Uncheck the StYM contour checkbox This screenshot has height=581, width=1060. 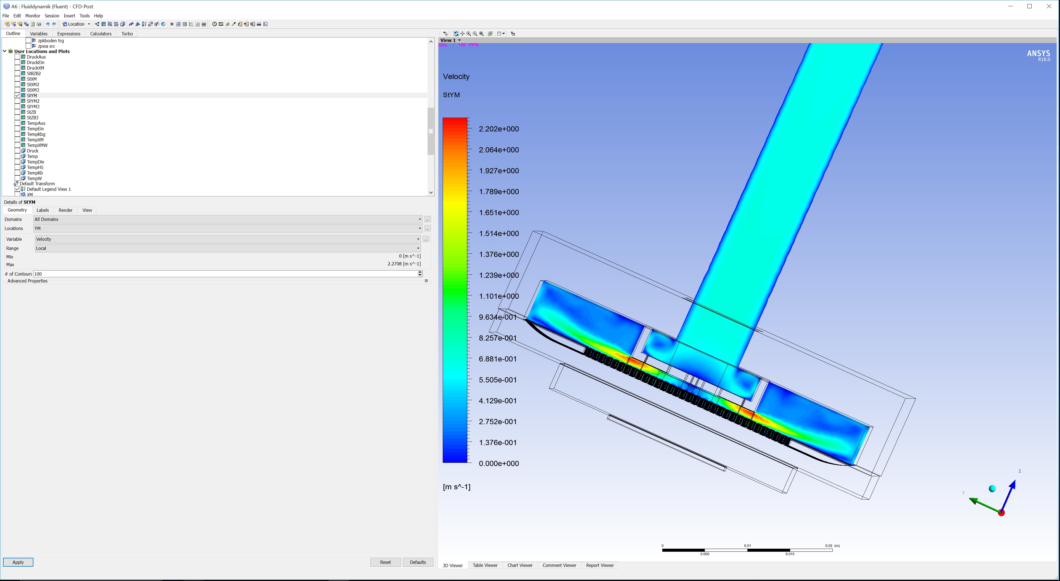click(17, 96)
